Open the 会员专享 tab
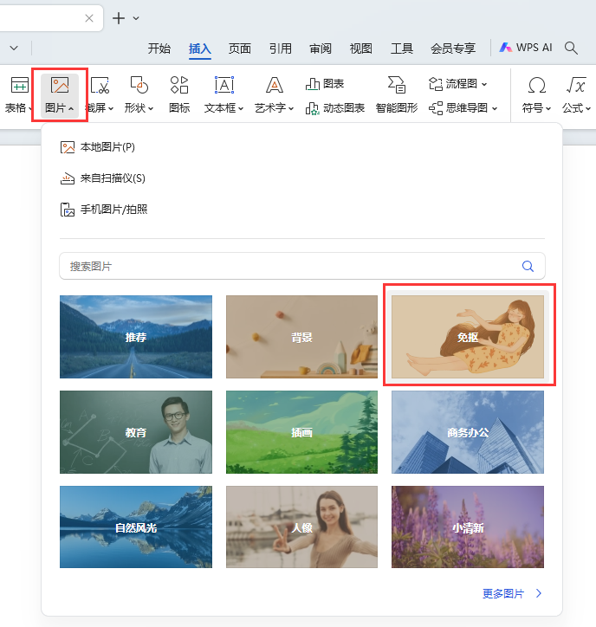Screen dimensions: 596x627 [453, 48]
